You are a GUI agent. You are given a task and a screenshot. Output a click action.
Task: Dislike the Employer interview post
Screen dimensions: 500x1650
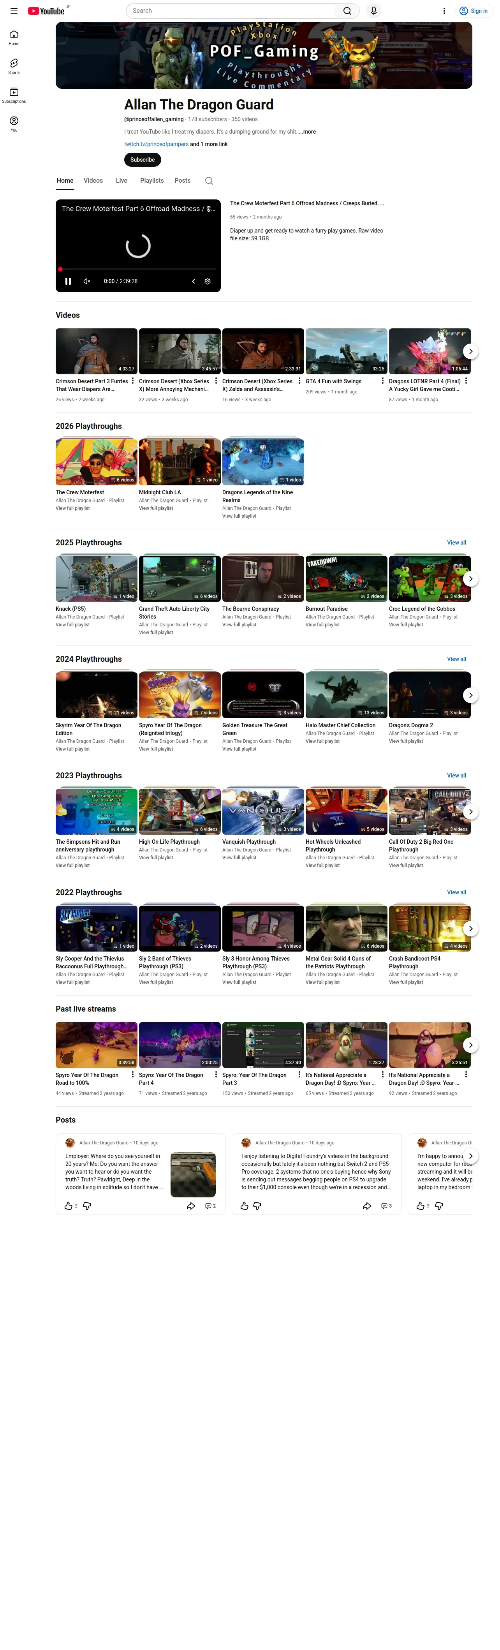[87, 1206]
